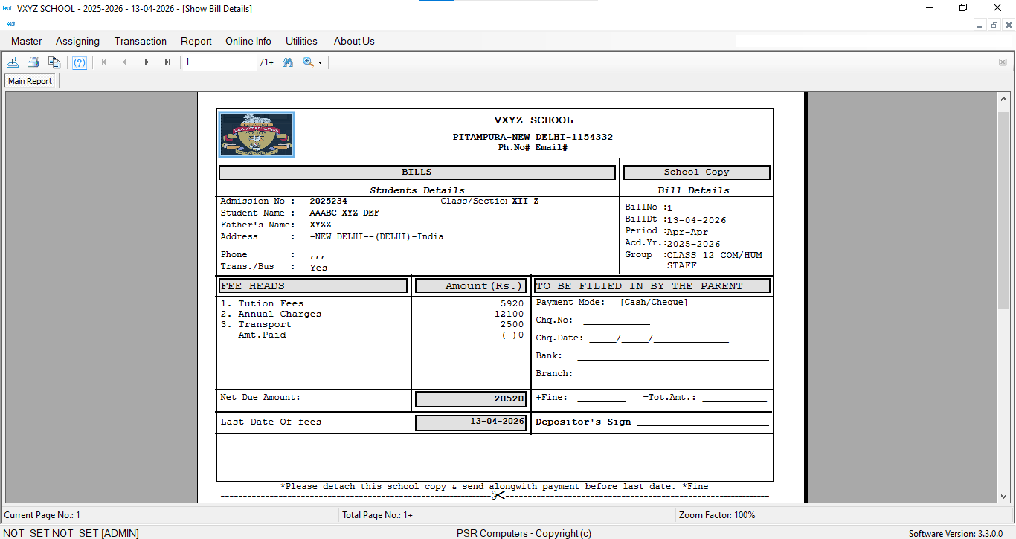Viewport: 1016px width, 539px height.
Task: Click the magnifier zoom icon
Action: 308,62
